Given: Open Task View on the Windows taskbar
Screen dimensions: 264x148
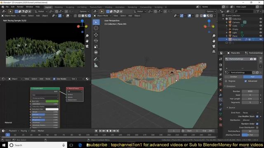Looking at the screenshot, I should pyautogui.click(x=71, y=145).
